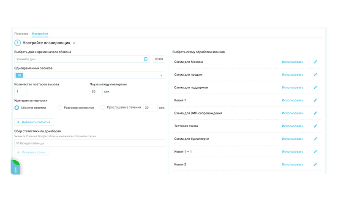Click edit pencil for Схема для Москвы

click(x=315, y=62)
